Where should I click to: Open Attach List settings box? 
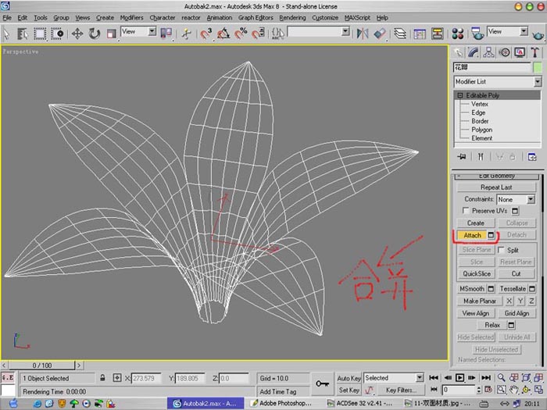[491, 235]
